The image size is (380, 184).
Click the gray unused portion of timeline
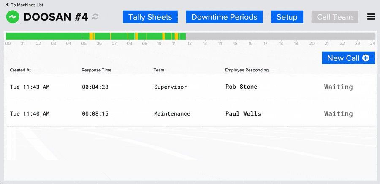pos(279,37)
